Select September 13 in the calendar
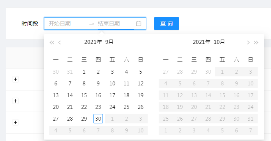This screenshot has width=271, height=141. click(56, 95)
